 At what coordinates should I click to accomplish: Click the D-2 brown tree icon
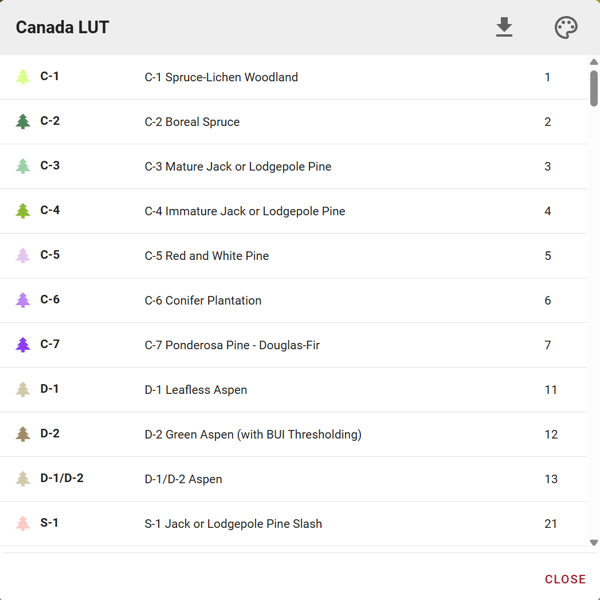23,434
